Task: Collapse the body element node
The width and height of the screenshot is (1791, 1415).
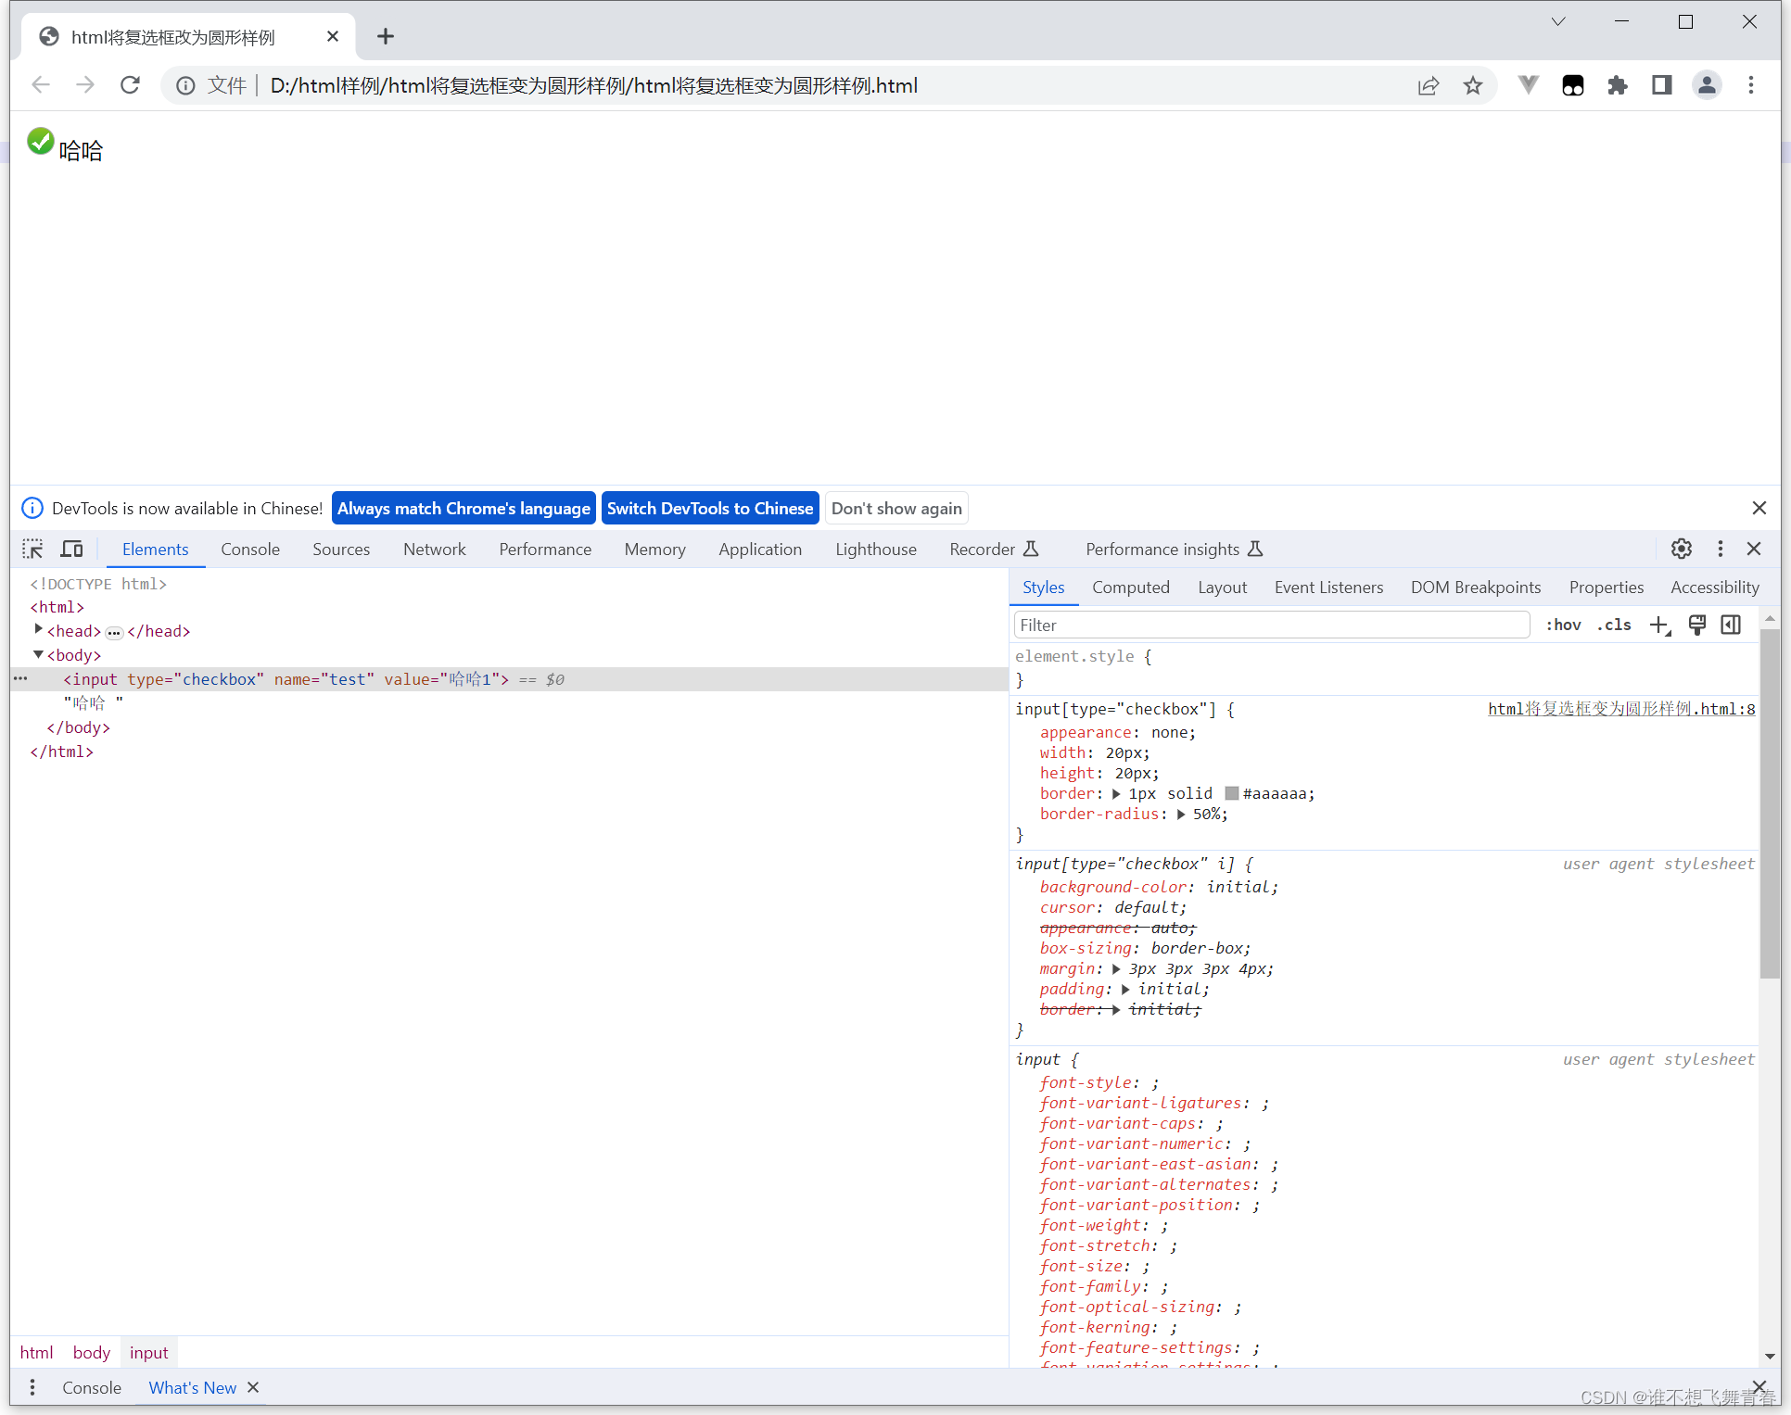Action: [x=38, y=654]
